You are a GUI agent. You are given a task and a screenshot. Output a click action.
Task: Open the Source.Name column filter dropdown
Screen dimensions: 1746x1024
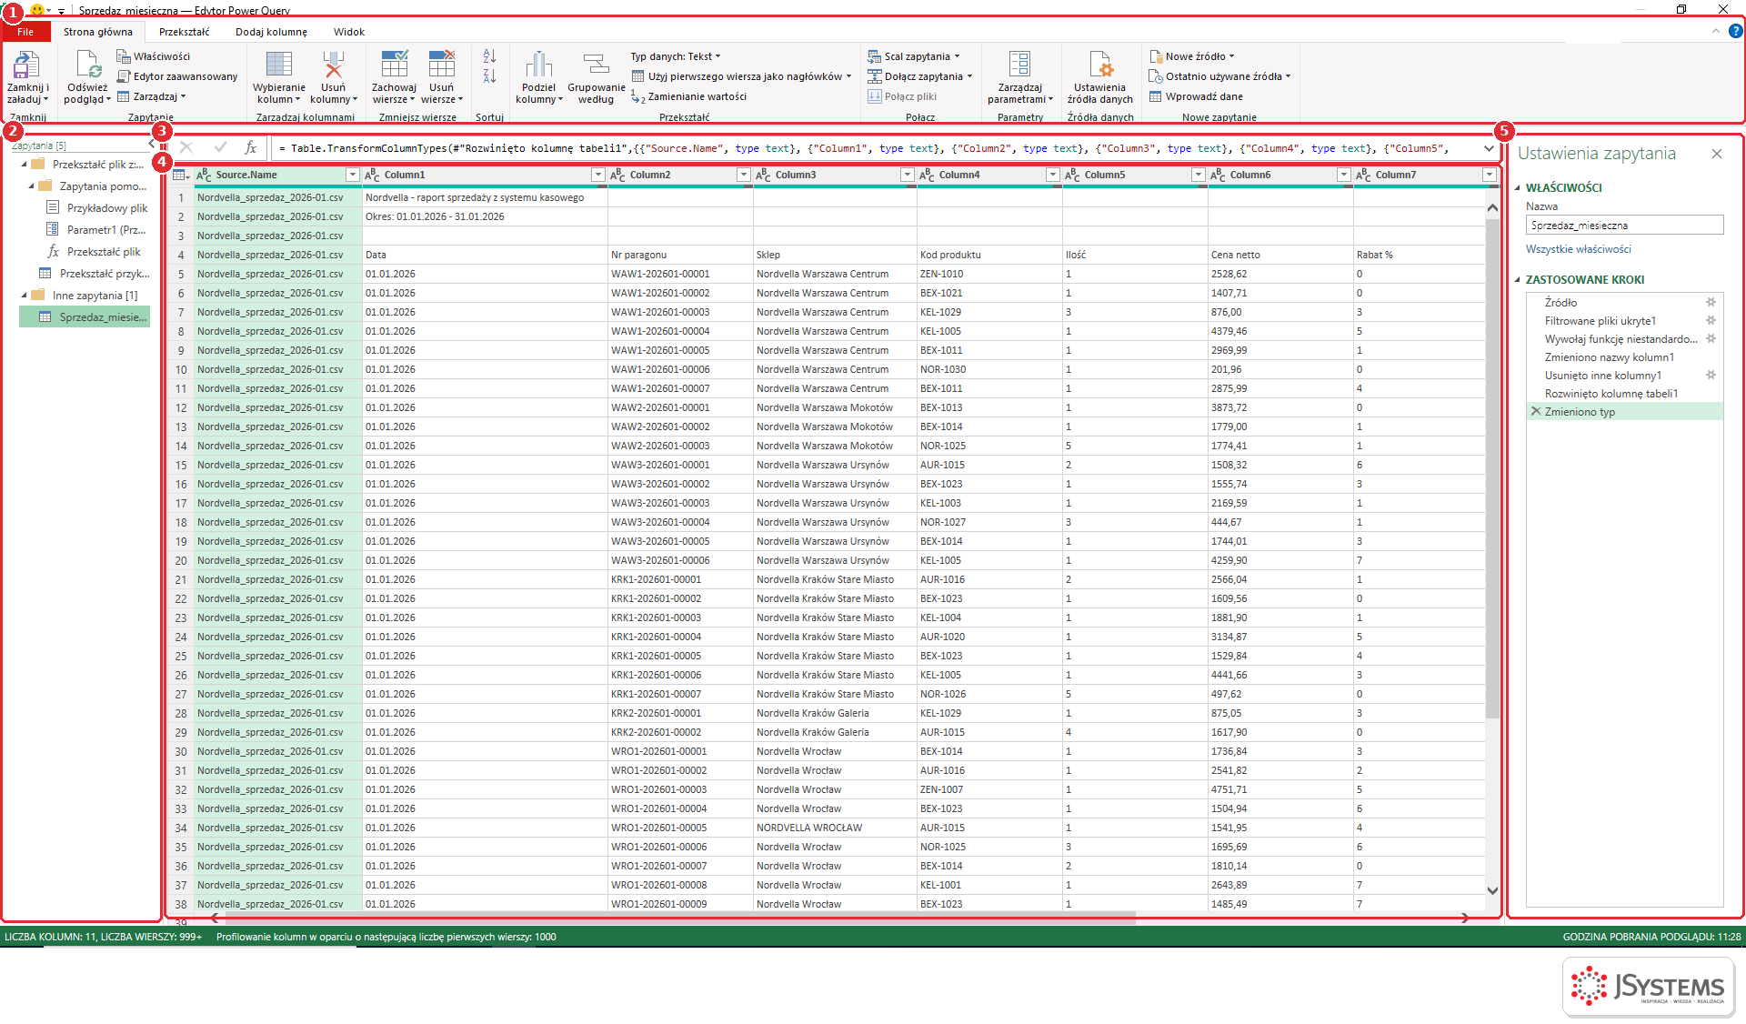pos(352,175)
